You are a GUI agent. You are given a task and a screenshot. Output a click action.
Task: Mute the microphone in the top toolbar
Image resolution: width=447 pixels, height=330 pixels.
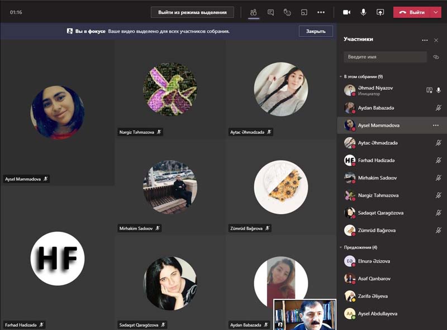coord(363,12)
